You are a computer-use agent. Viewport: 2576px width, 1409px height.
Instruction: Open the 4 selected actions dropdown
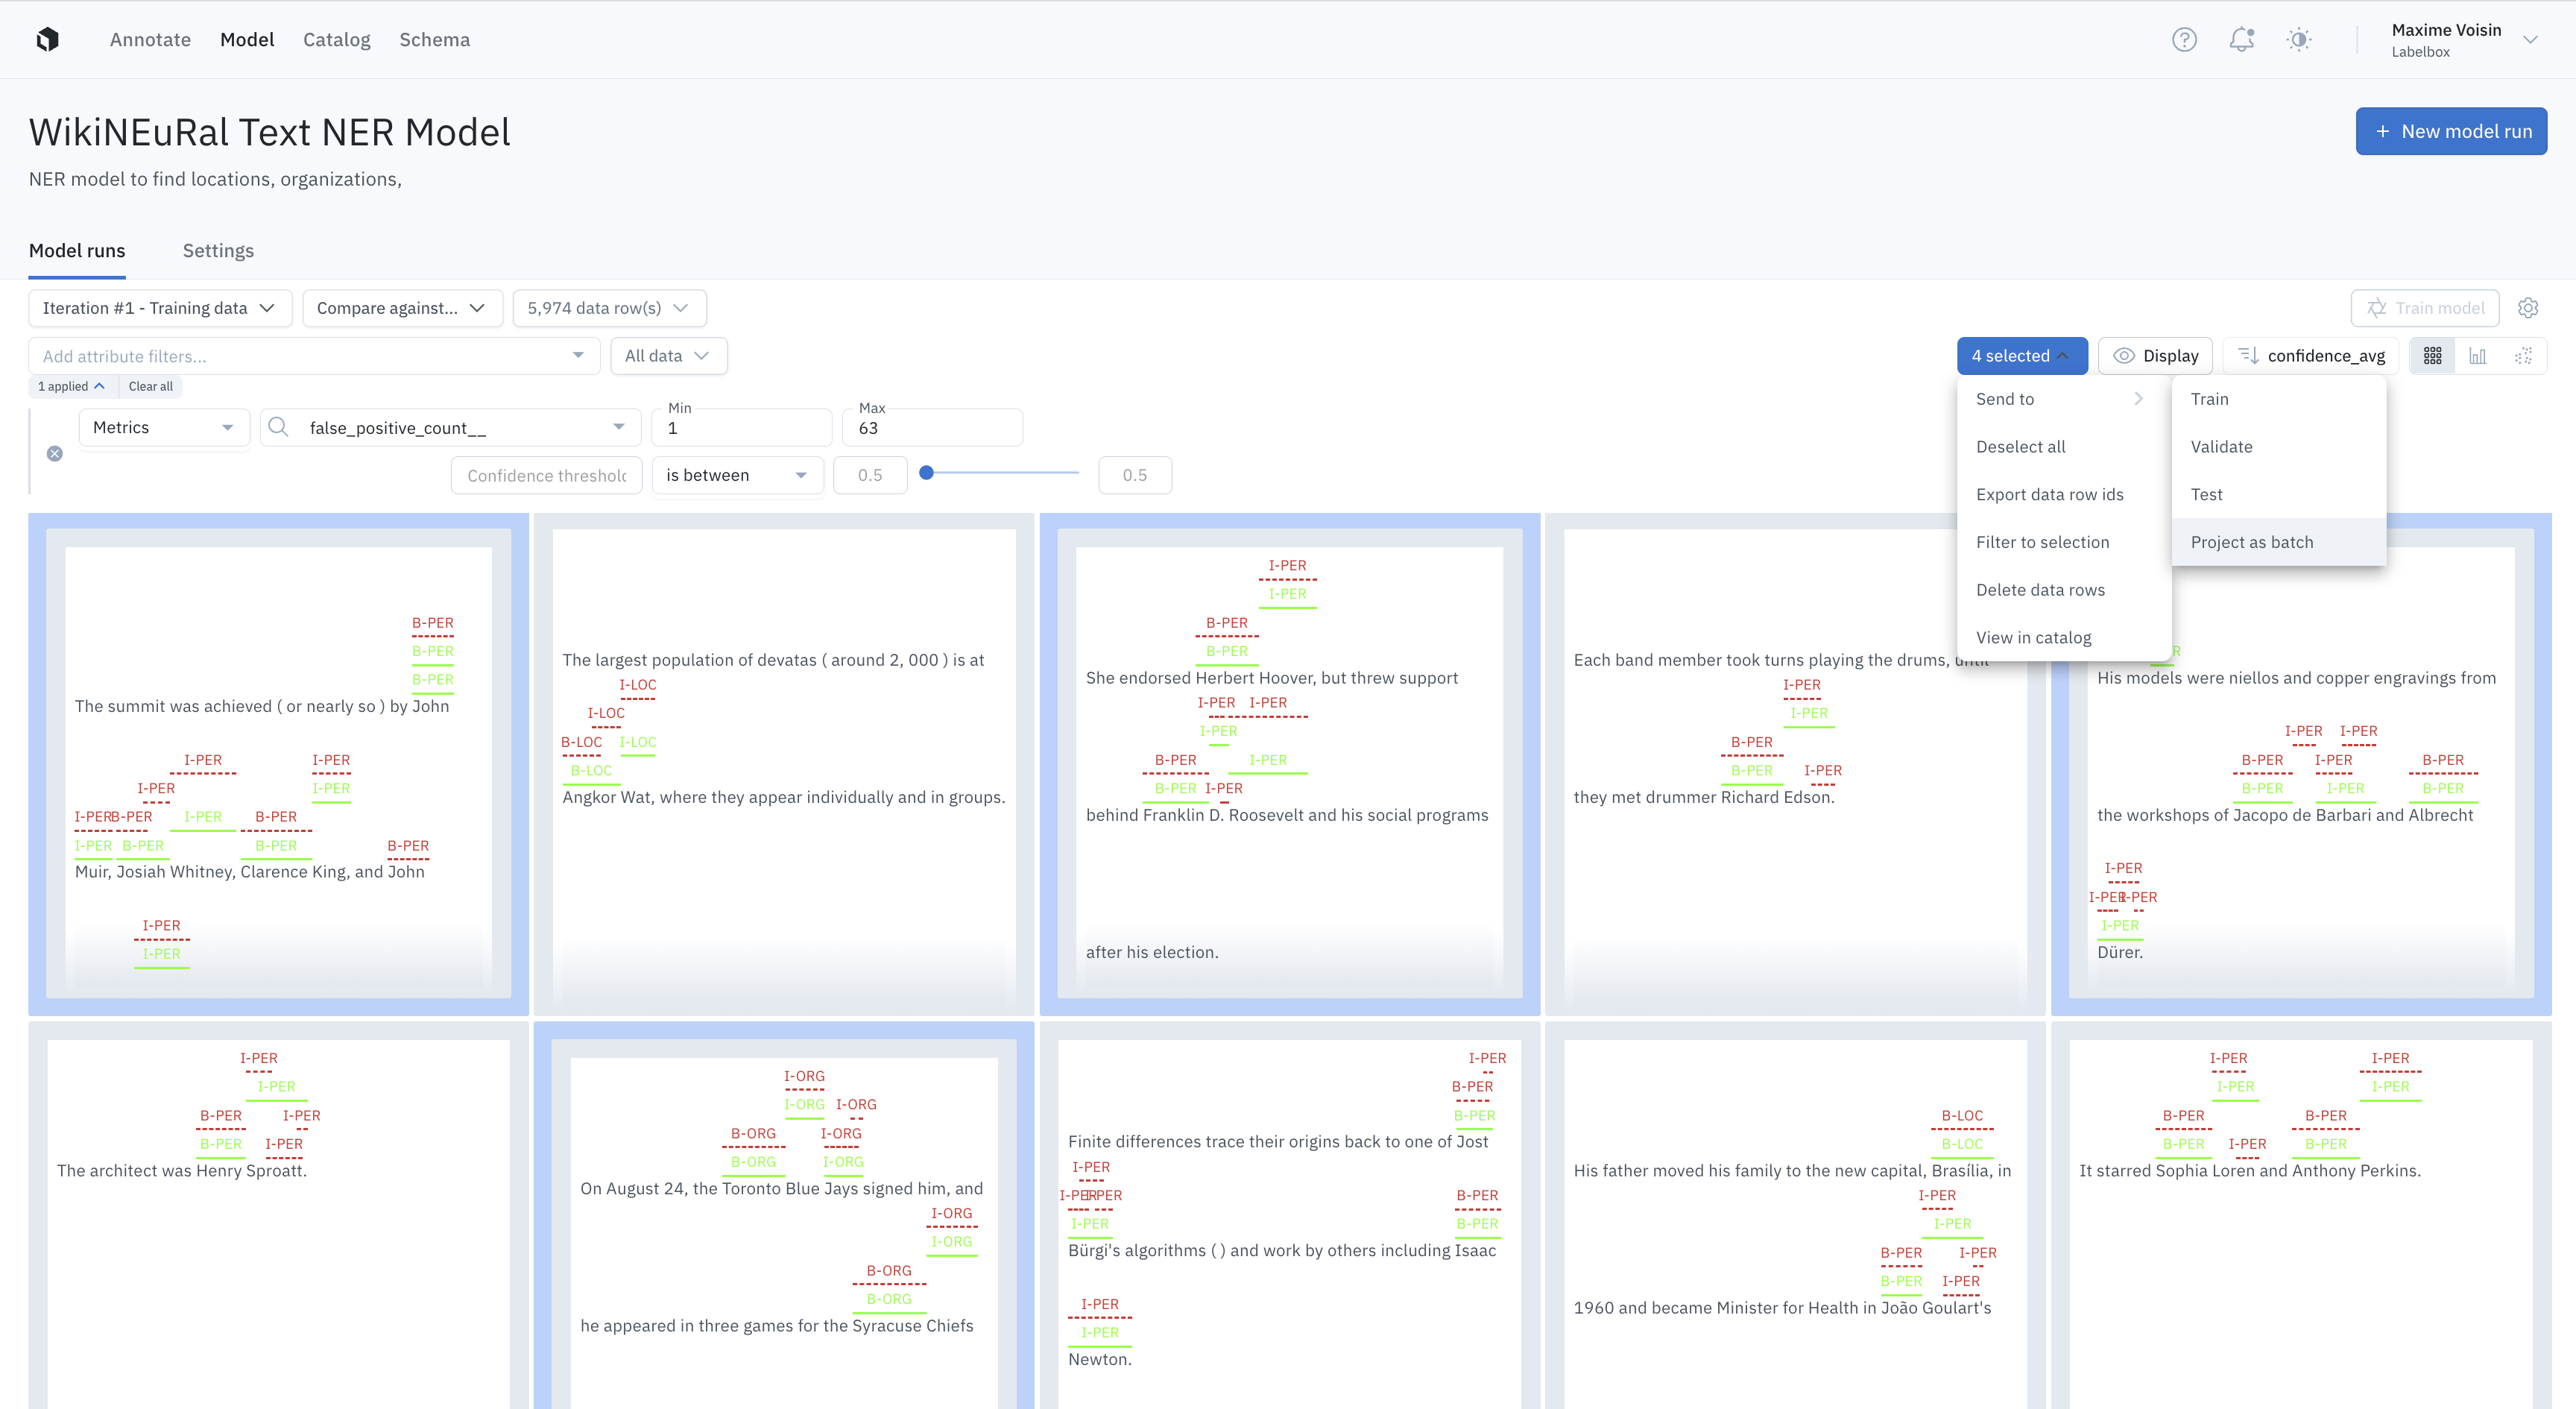(x=2021, y=356)
